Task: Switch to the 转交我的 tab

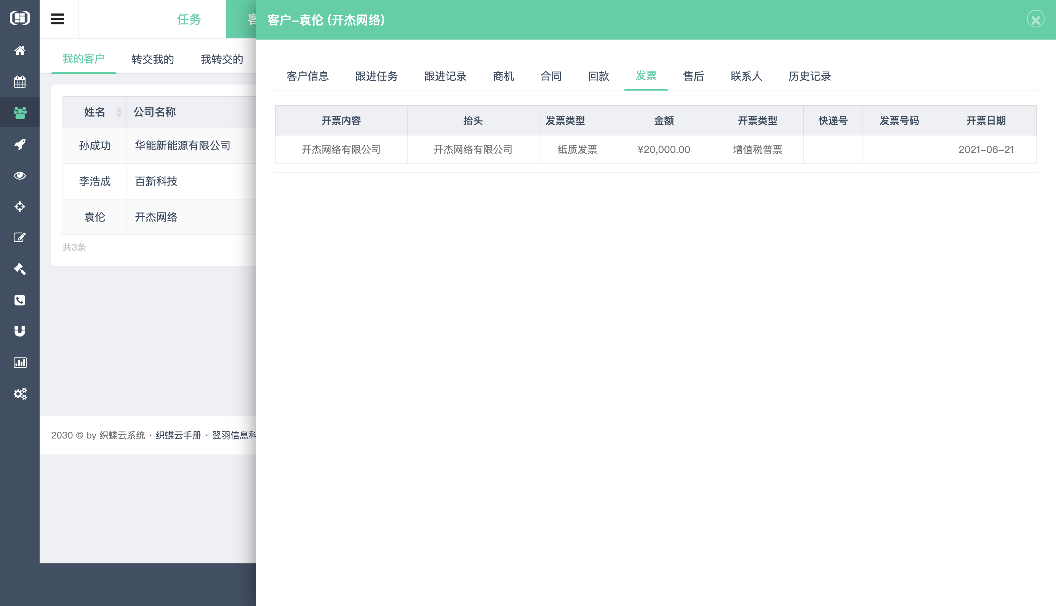Action: coord(152,59)
